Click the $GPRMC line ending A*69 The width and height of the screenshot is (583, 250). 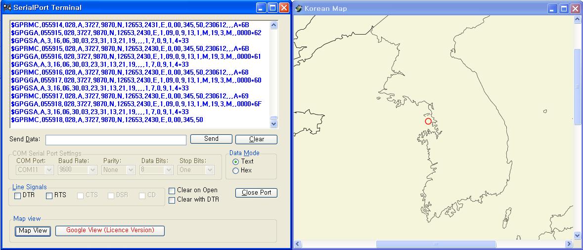(130, 96)
